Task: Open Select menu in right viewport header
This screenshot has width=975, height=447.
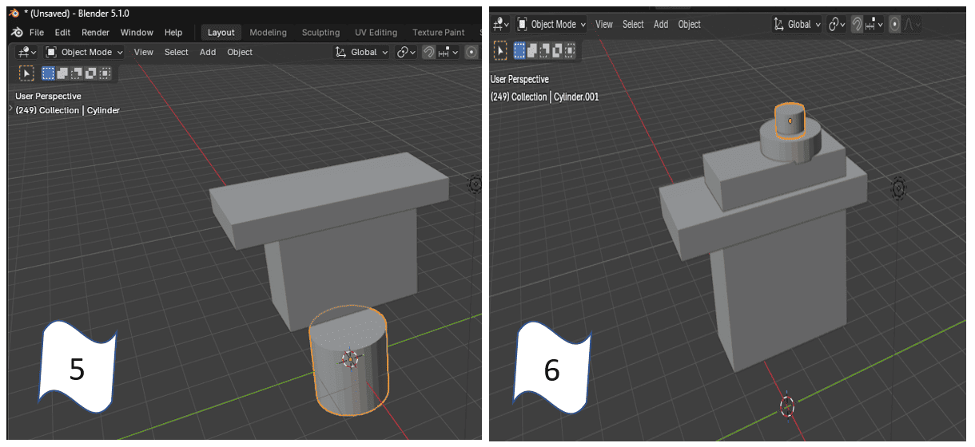Action: click(x=633, y=24)
